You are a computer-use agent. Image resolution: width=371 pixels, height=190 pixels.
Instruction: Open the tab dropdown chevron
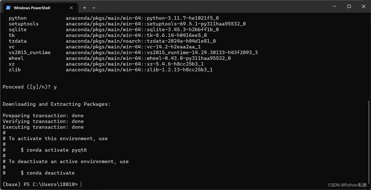[94, 8]
